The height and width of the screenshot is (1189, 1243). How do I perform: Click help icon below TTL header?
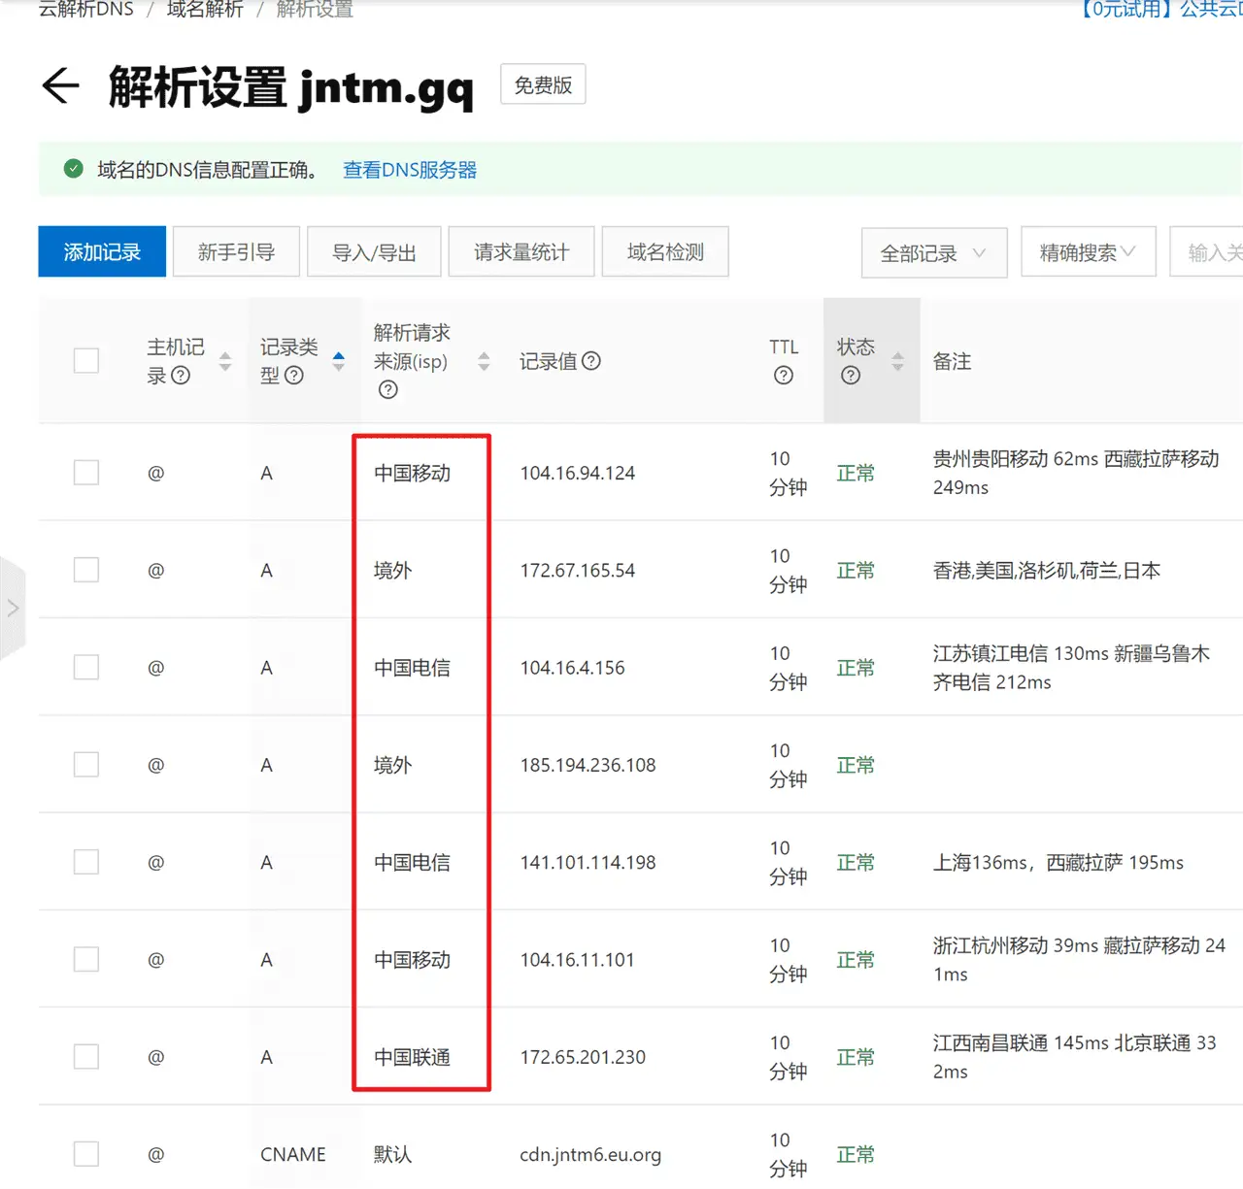(x=784, y=376)
